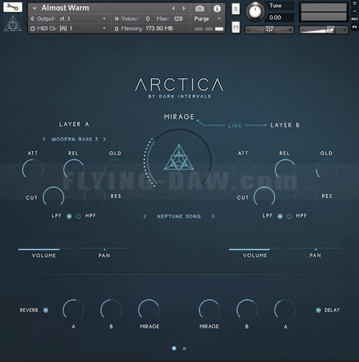The width and height of the screenshot is (359, 362).
Task: Switch Mirage to previous sound
Action: point(145,216)
